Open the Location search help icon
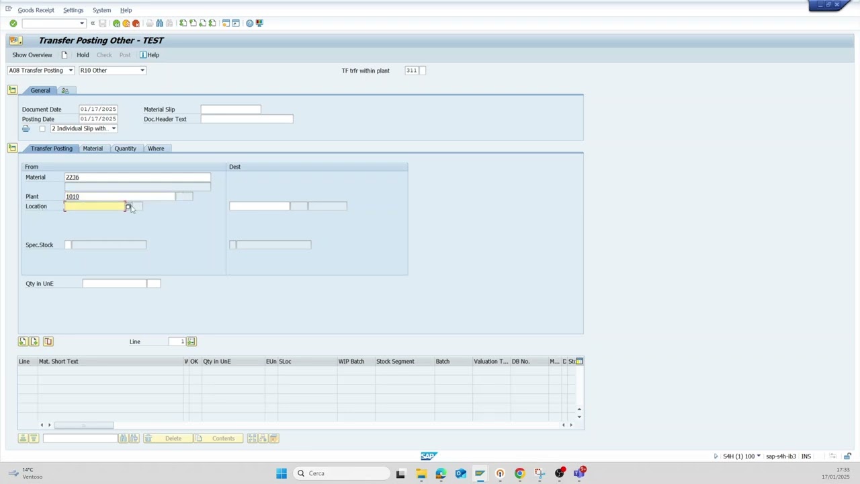This screenshot has width=860, height=484. [128, 206]
